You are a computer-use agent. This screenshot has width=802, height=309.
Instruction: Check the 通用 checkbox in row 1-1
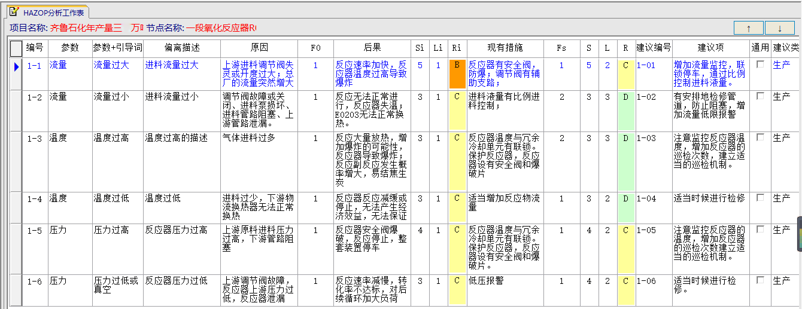click(761, 65)
